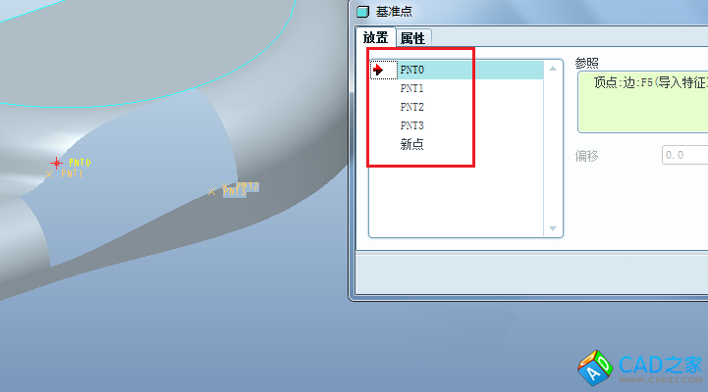Screen dimensions: 708x392
Task: Highlight PNT3 in the points list
Action: 412,125
